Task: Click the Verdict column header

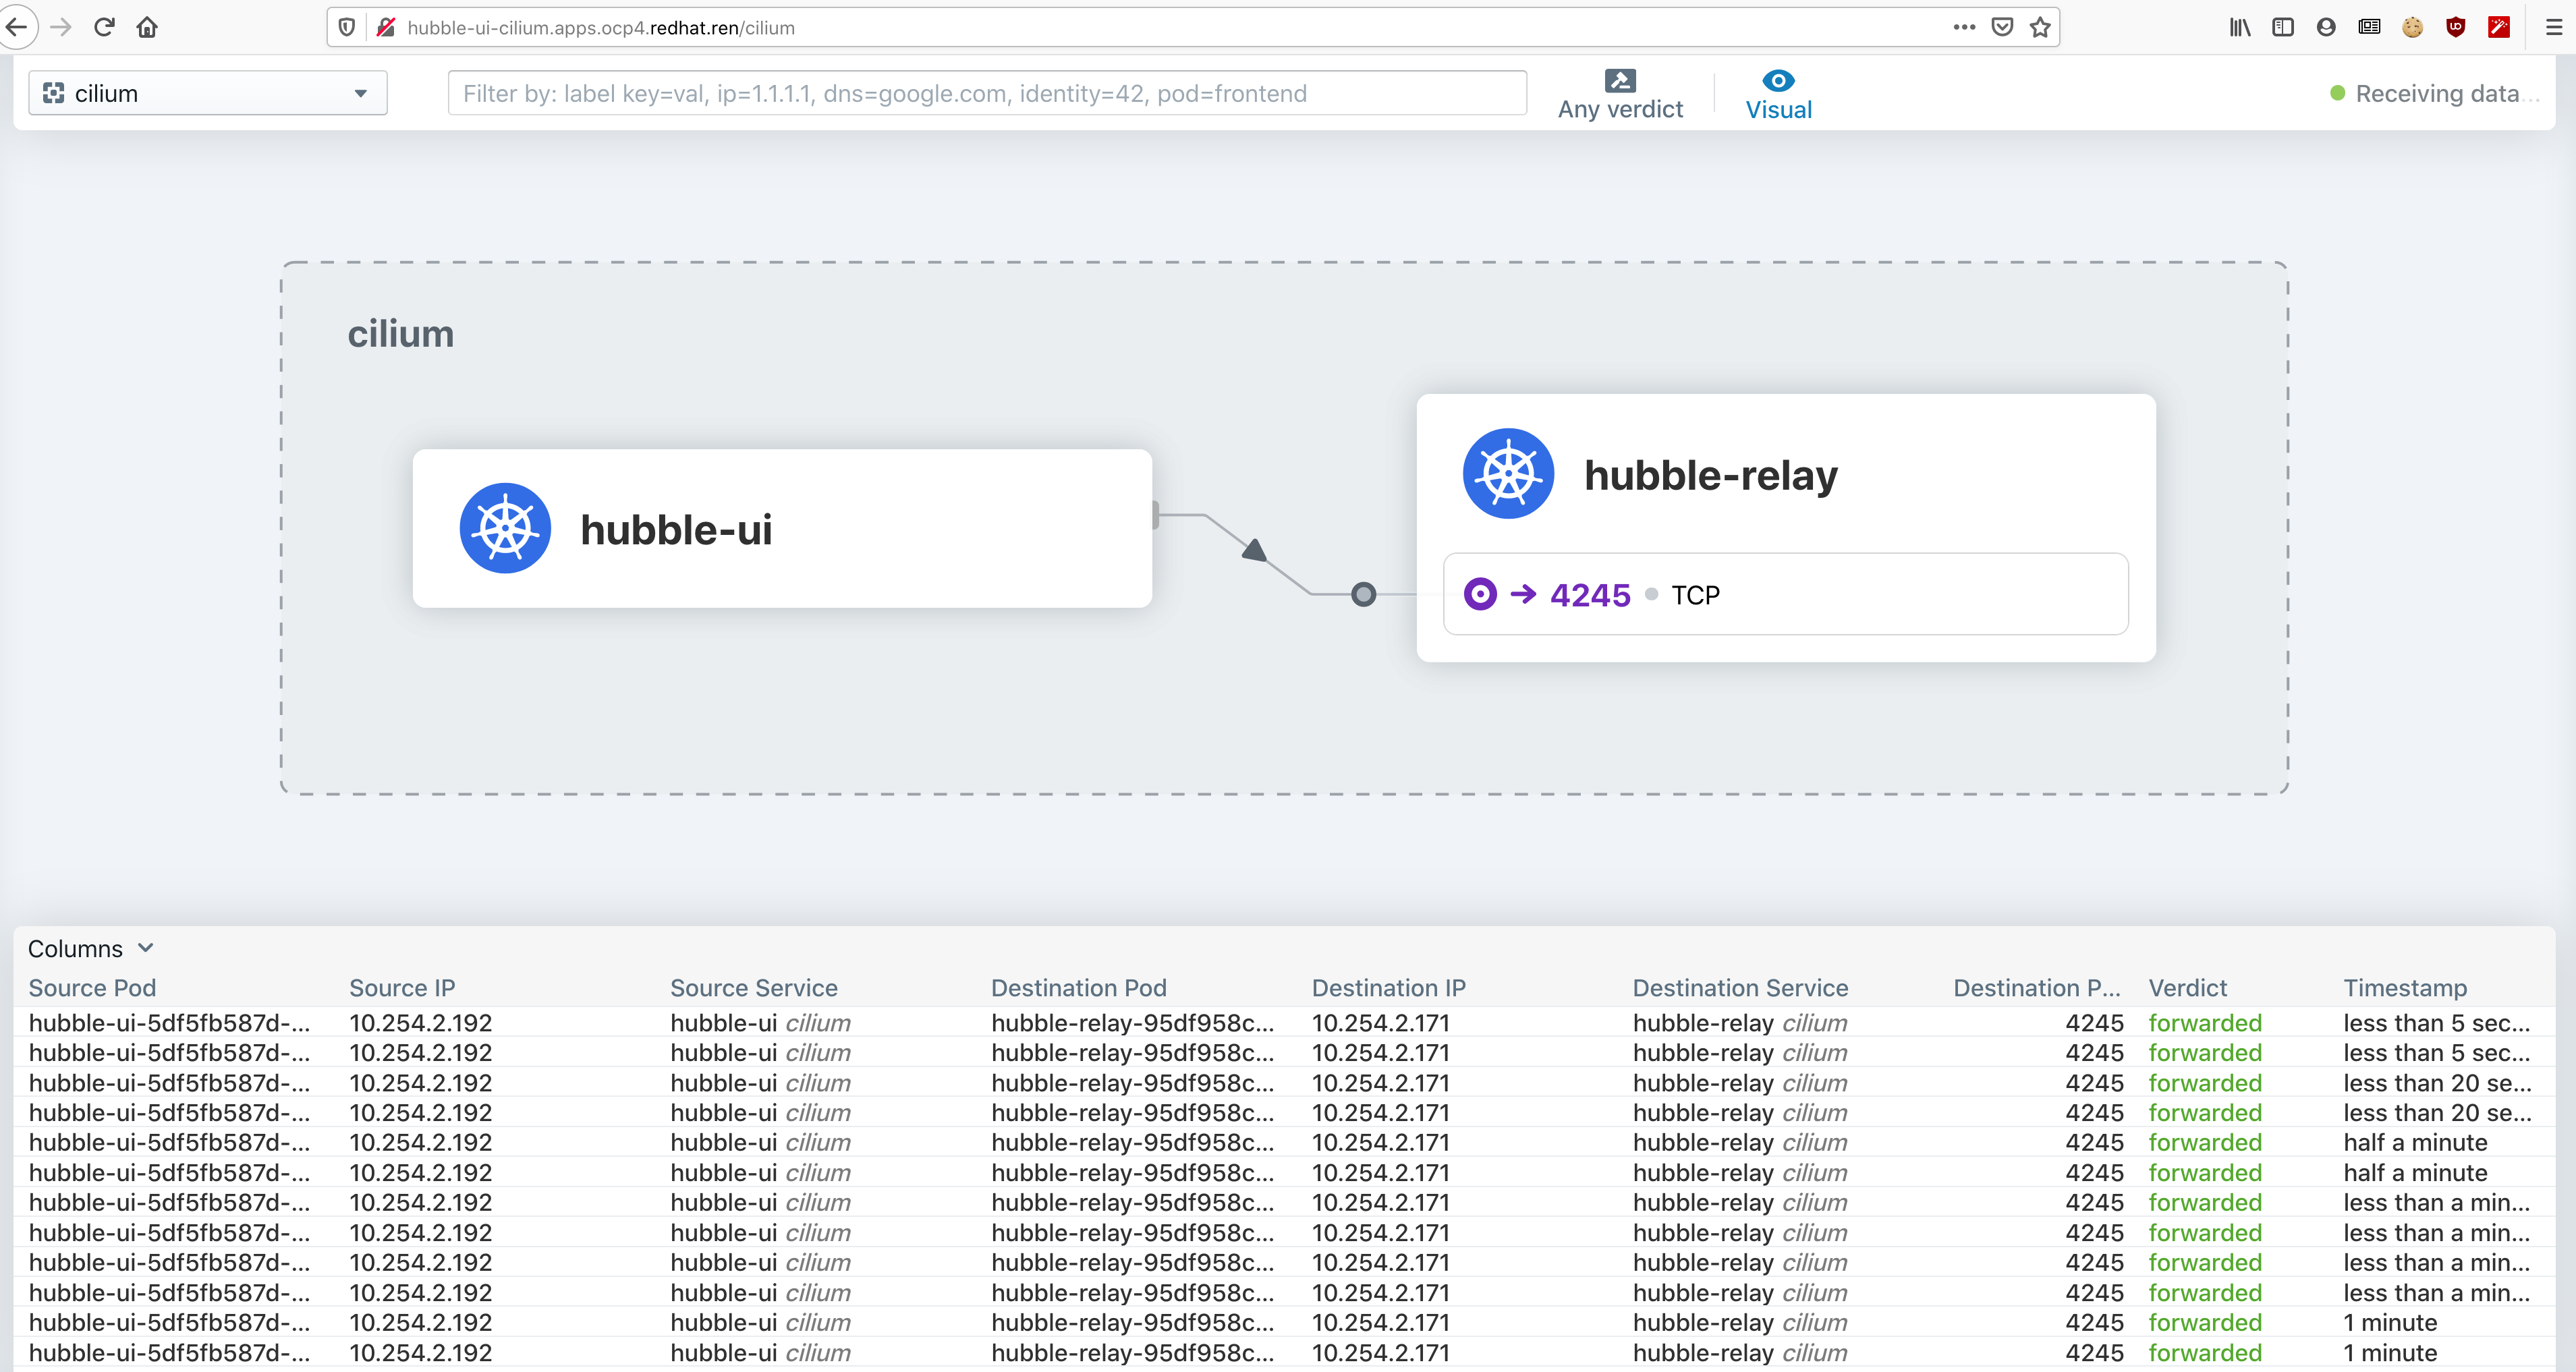Action: click(x=2187, y=988)
